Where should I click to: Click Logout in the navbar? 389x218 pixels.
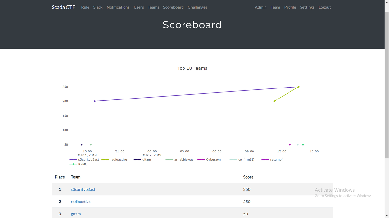324,7
